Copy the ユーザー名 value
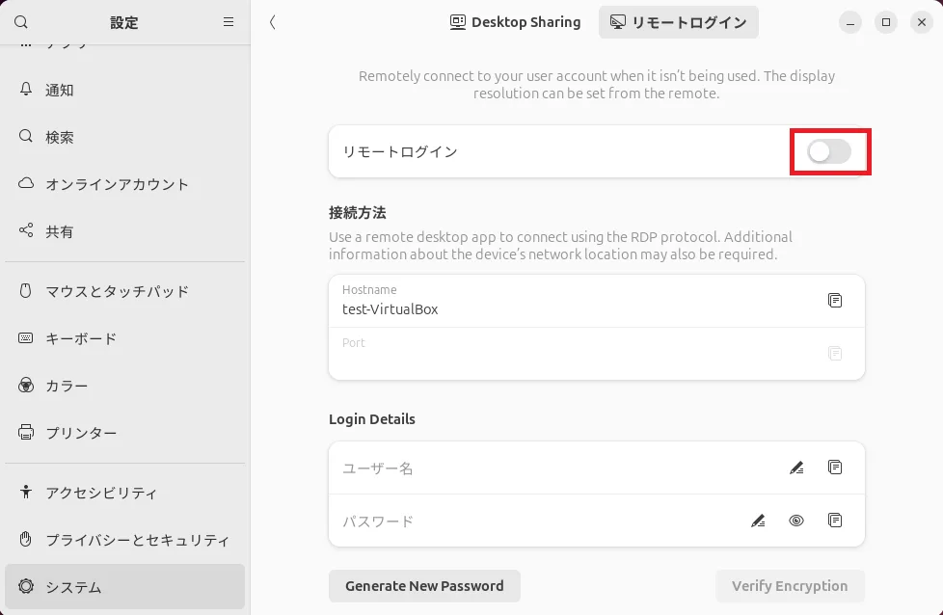This screenshot has height=615, width=943. point(835,468)
